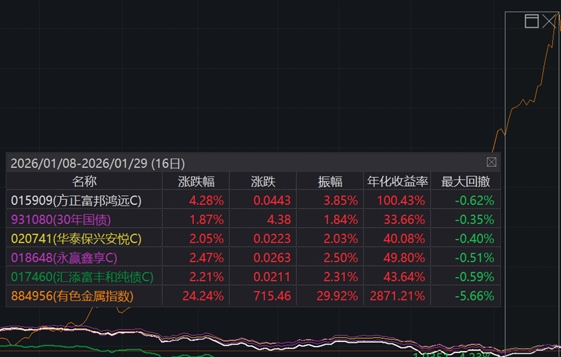Screen dimensions: 561x357
Task: Click 2.03% amplitude cell
Action: pyautogui.click(x=340, y=238)
